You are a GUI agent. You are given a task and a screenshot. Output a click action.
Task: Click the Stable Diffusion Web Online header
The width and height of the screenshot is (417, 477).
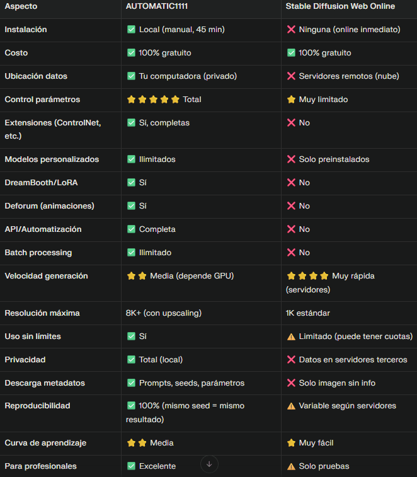click(340, 6)
